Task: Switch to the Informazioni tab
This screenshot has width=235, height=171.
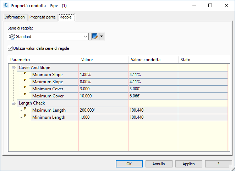Action: pyautogui.click(x=15, y=17)
